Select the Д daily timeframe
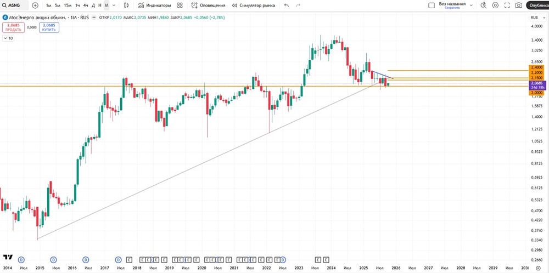Screen dimensions: 549x273 point(93,5)
